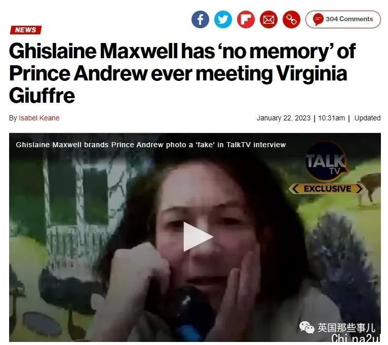388x345 pixels.
Task: Share article via Flipboard icon
Action: (x=246, y=19)
